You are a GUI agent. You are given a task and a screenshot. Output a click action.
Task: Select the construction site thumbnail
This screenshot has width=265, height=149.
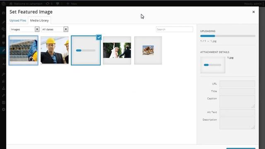[24, 50]
